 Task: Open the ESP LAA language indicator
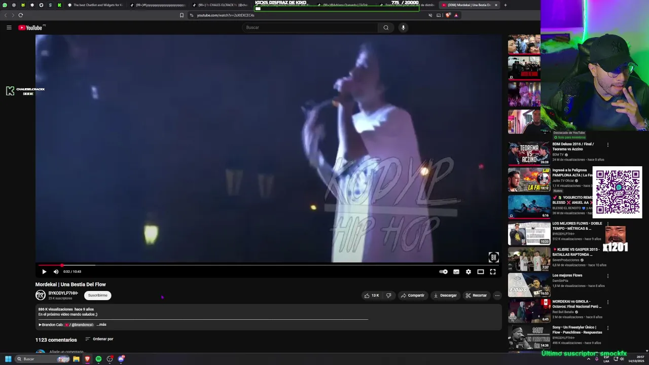(x=606, y=359)
